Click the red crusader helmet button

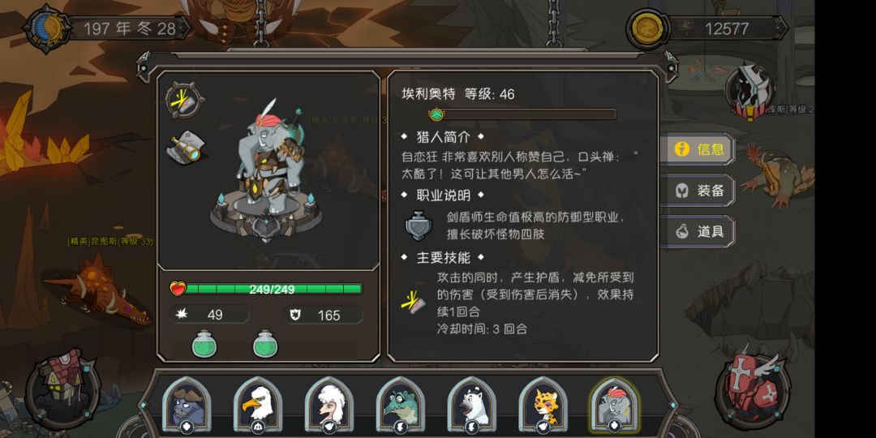pos(751,385)
